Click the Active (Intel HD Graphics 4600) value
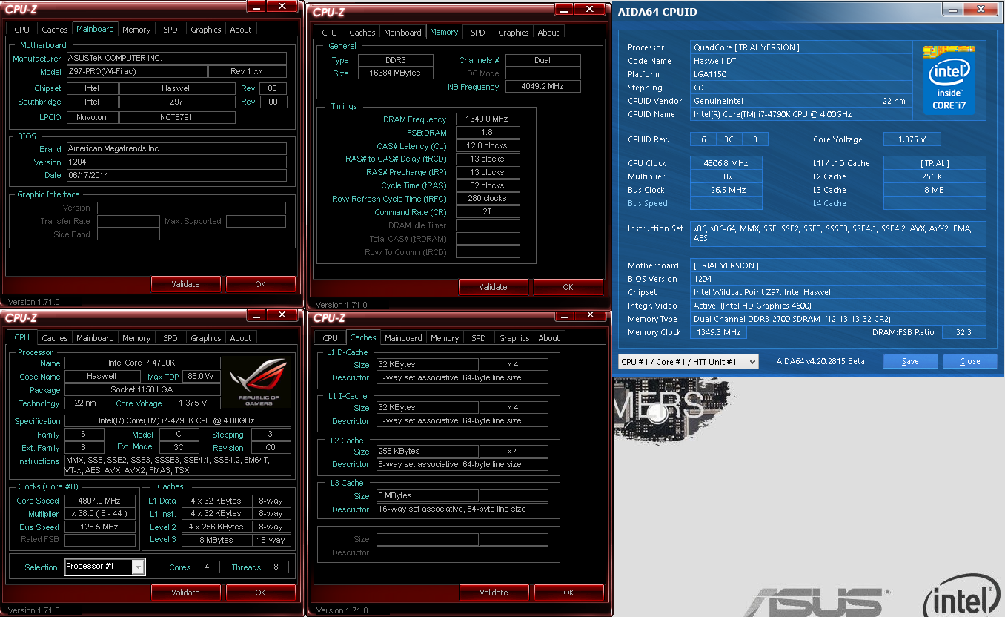Screen dimensions: 1005x617 [838, 306]
